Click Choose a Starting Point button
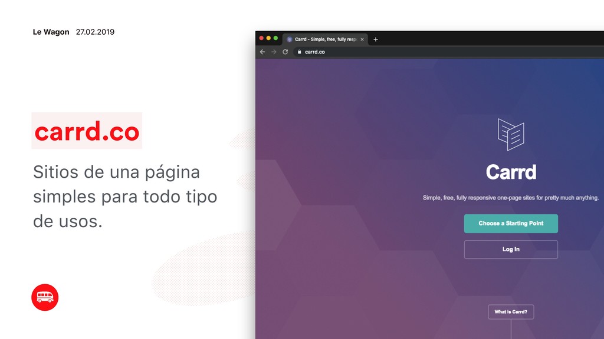Screen dimensions: 604x339 tap(511, 223)
